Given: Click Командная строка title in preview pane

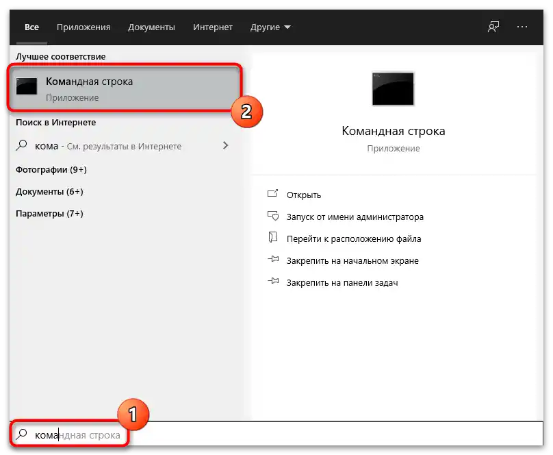Looking at the screenshot, I should click(x=394, y=131).
